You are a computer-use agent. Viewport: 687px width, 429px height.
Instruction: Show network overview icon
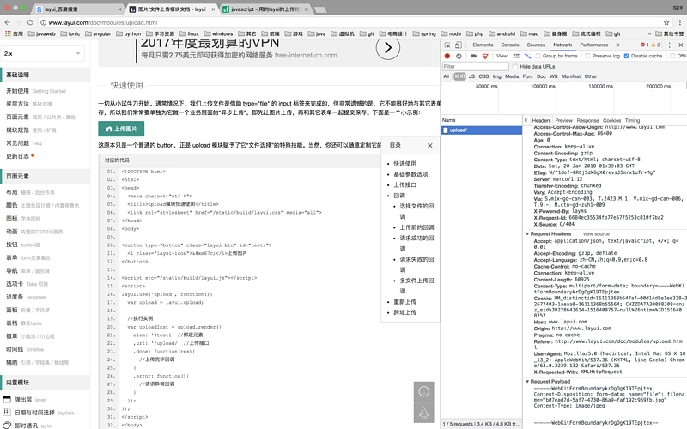(527, 56)
